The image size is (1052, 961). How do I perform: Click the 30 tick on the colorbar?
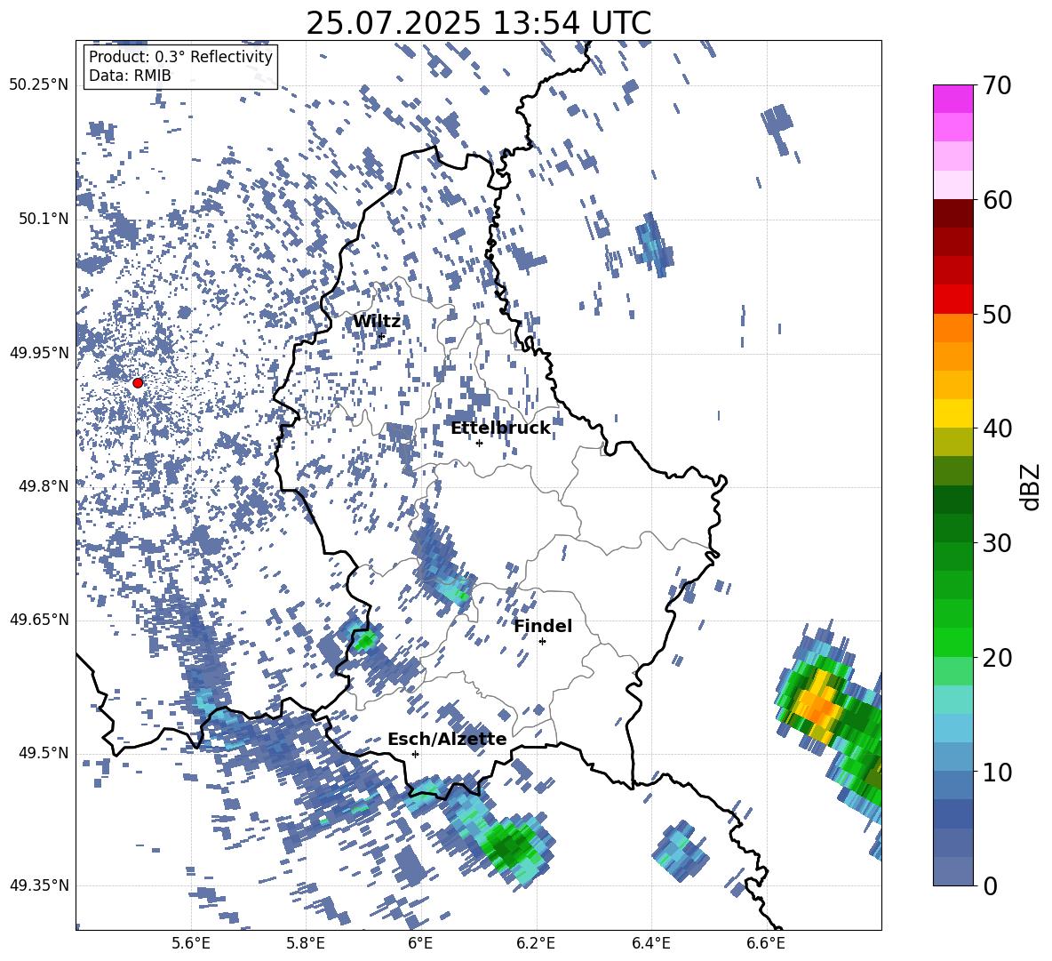tap(997, 543)
